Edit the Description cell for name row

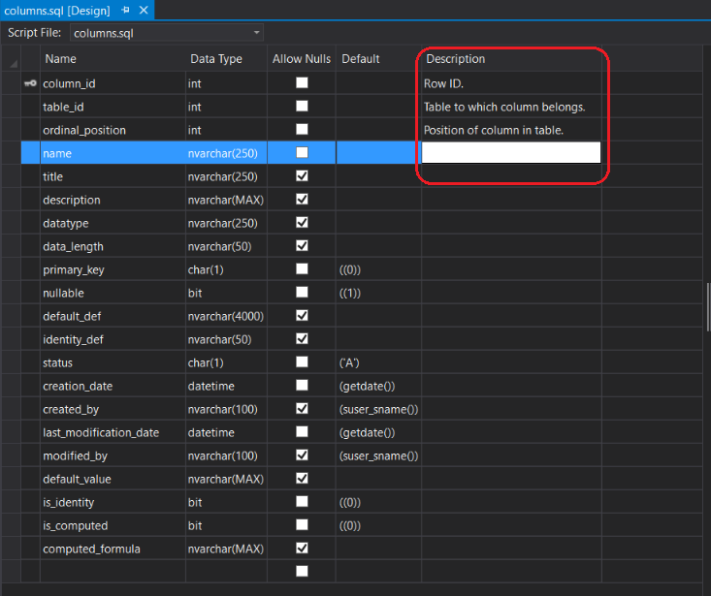pos(510,152)
